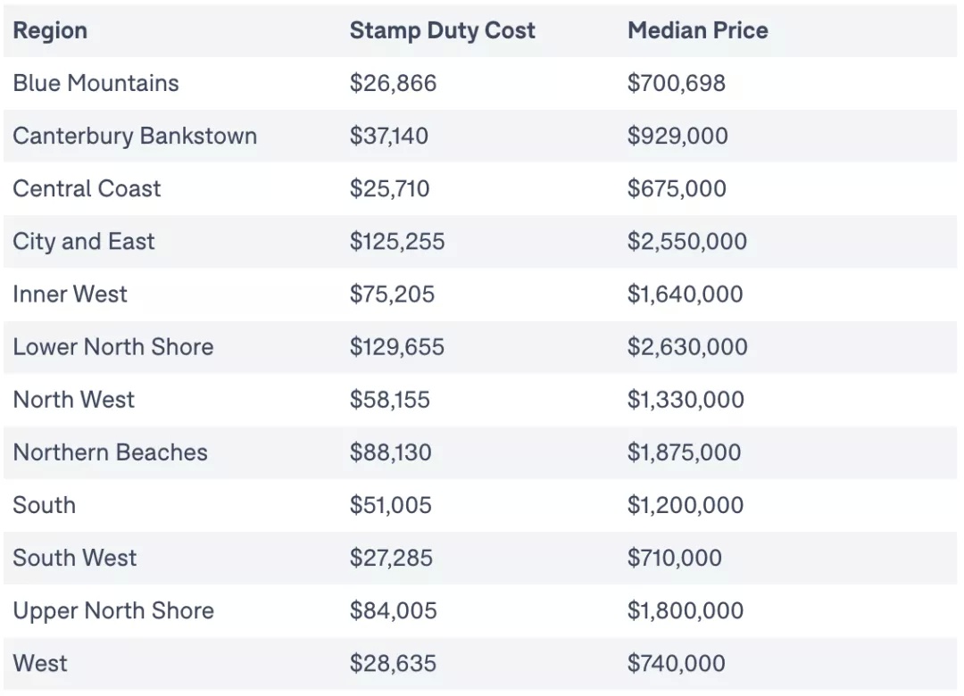Click the North West region cell
The image size is (964, 696).
[74, 400]
